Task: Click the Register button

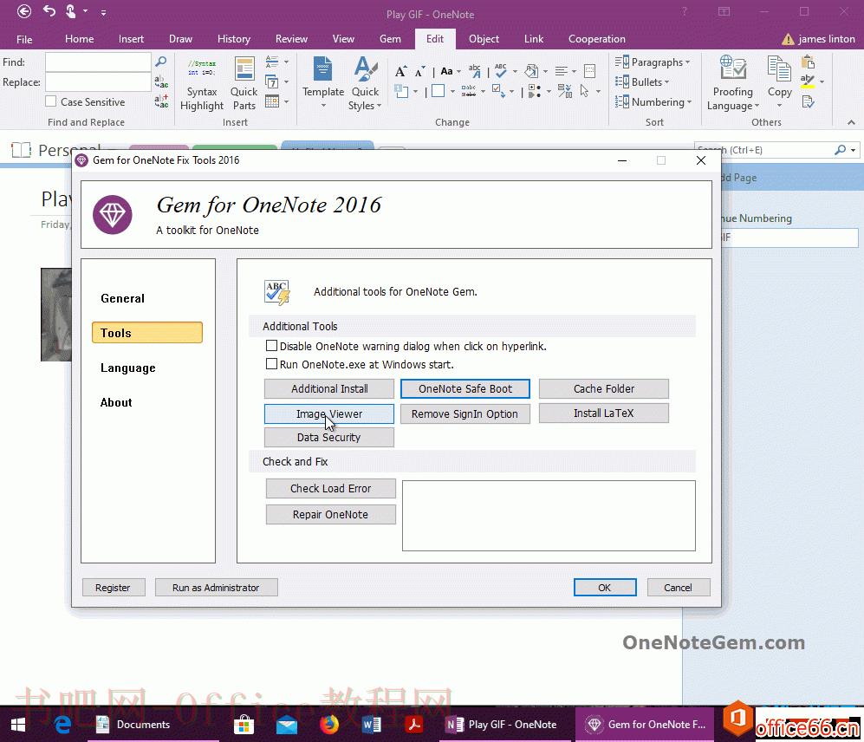Action: pos(113,588)
